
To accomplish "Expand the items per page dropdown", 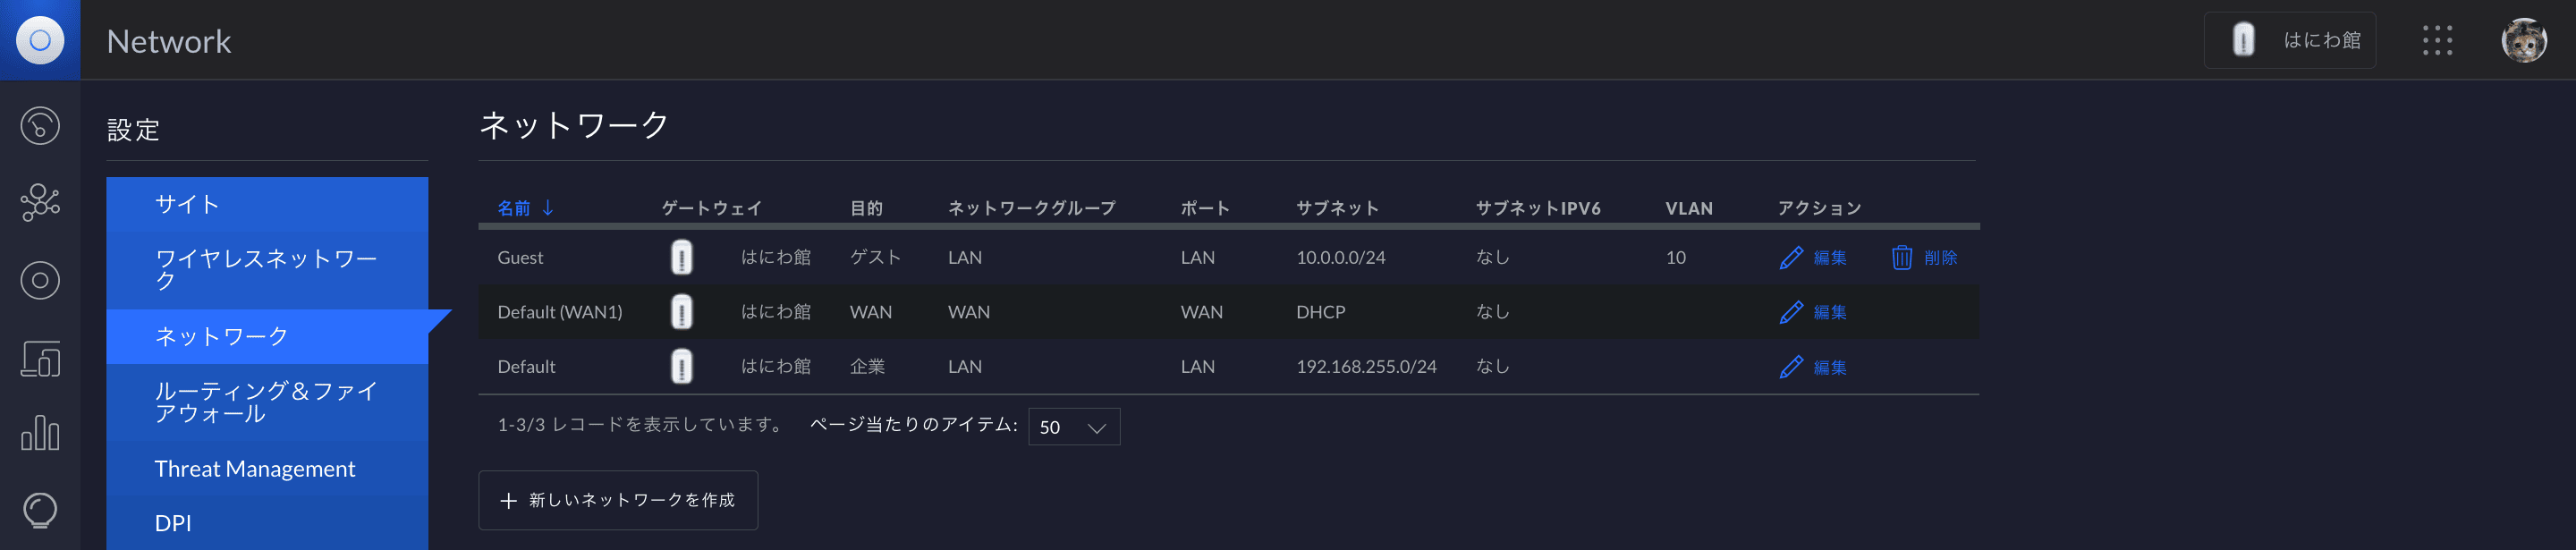I will (x=1074, y=427).
